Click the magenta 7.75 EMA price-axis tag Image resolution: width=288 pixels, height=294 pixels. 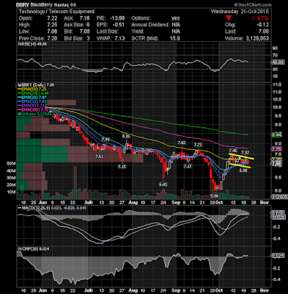tap(277, 149)
